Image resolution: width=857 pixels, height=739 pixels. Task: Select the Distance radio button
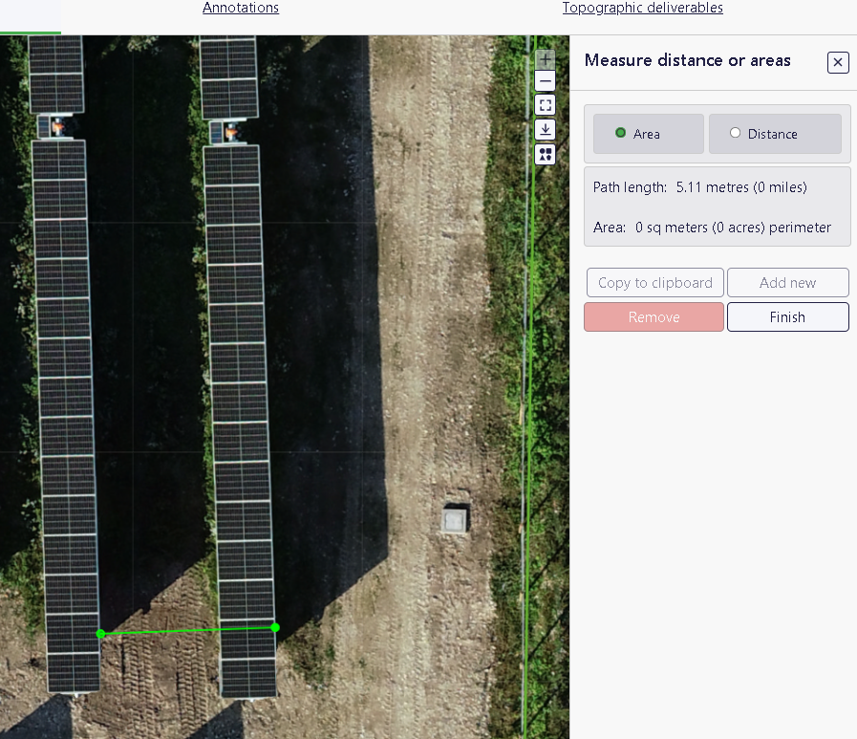(x=735, y=133)
